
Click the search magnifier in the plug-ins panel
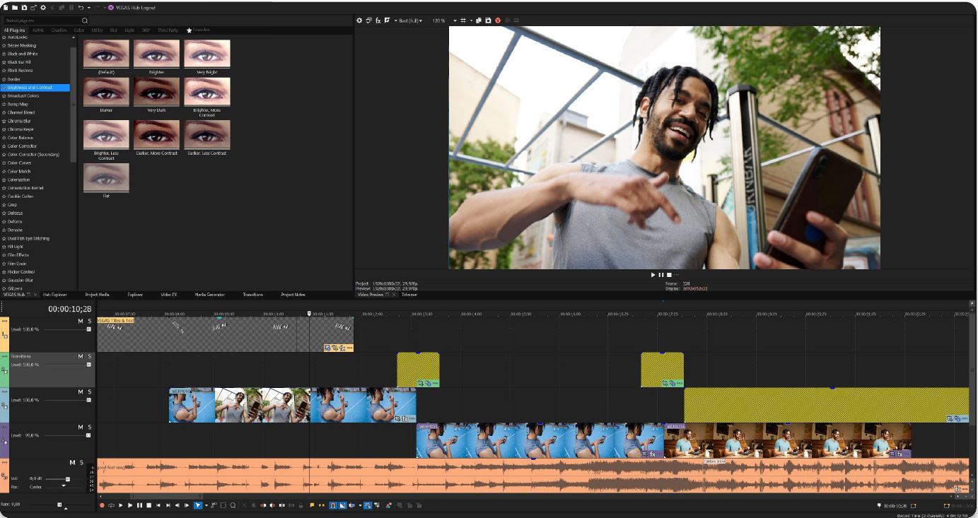[x=85, y=20]
